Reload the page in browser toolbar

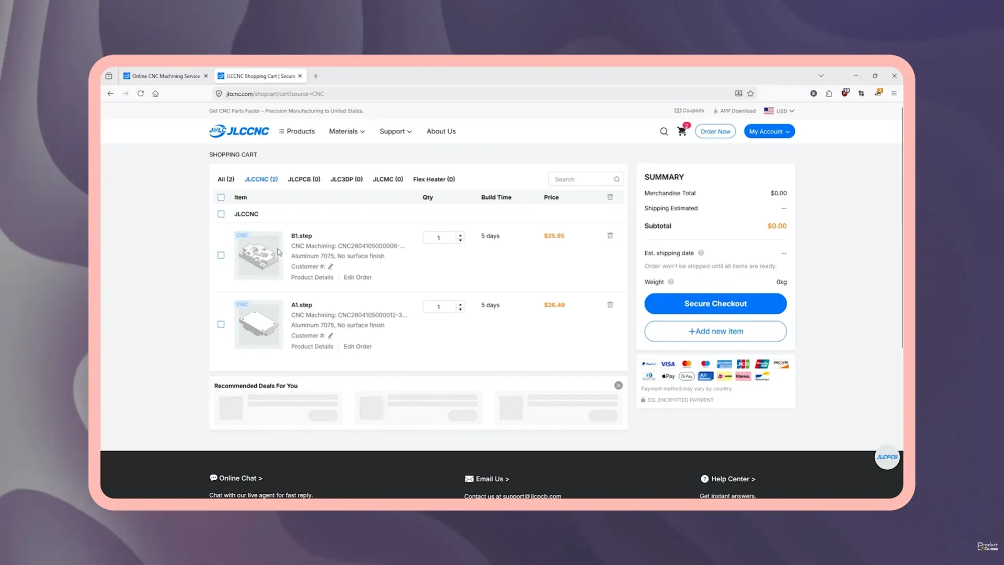click(x=141, y=94)
